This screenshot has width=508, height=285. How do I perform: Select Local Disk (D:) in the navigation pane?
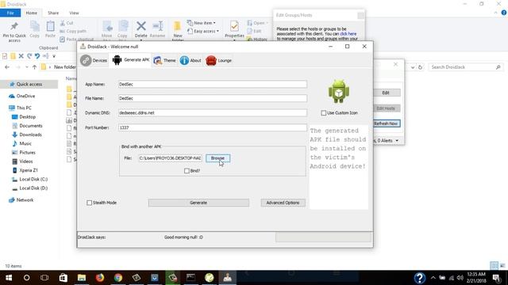(33, 188)
